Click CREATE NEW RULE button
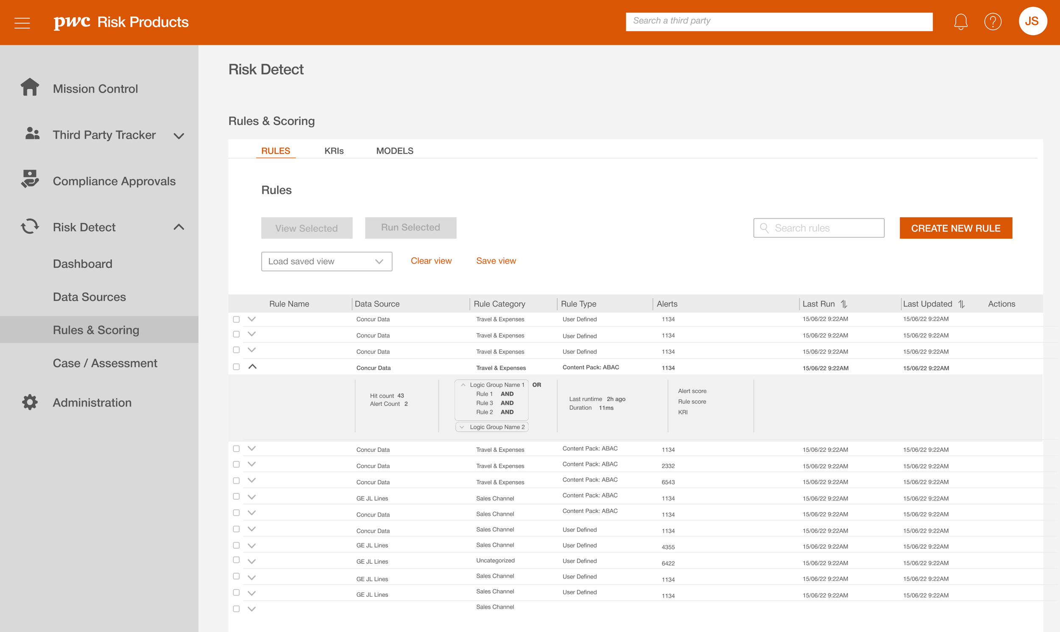The image size is (1060, 632). click(x=956, y=228)
